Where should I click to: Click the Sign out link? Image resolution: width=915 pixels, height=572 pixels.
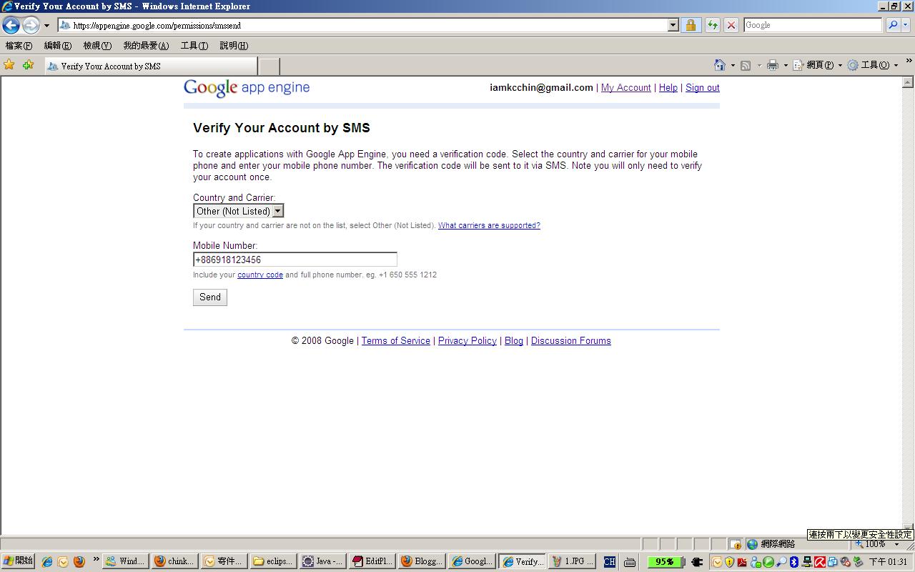tap(702, 88)
